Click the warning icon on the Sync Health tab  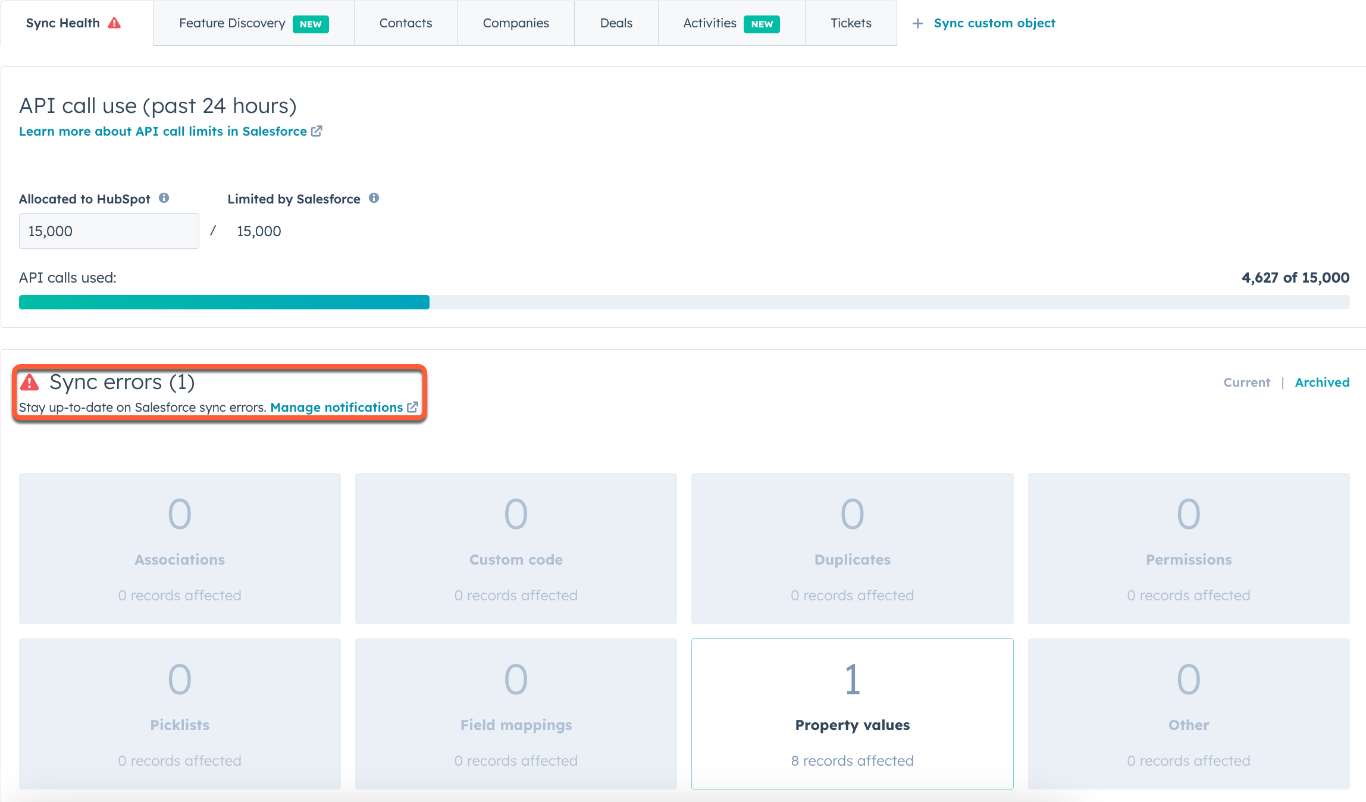115,23
